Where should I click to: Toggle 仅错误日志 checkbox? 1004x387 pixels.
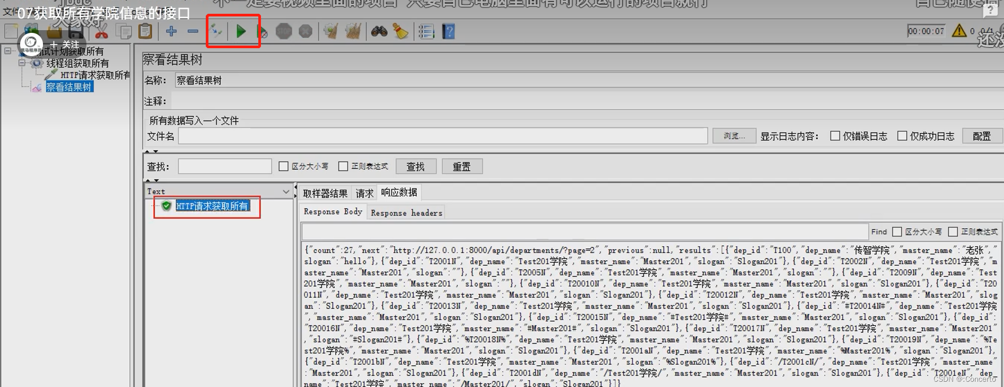click(835, 136)
